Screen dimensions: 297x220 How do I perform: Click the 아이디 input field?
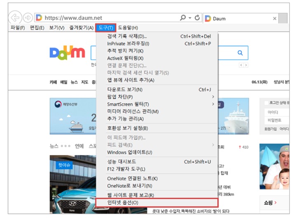click(277, 112)
